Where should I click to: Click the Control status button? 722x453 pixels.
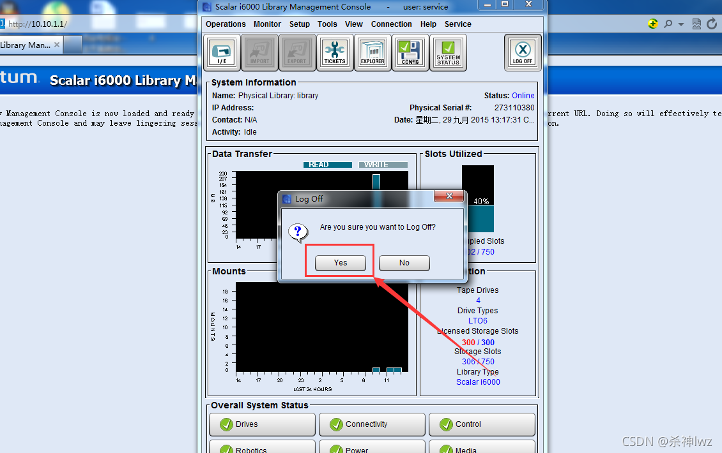(x=482, y=424)
